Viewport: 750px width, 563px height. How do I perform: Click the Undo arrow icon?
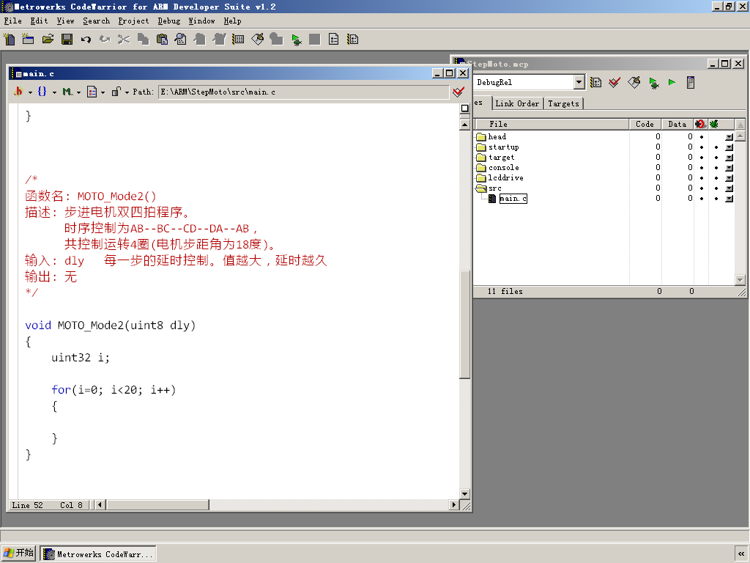click(86, 40)
